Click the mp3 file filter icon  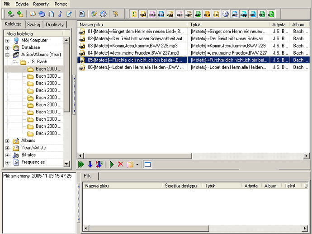(x=143, y=14)
